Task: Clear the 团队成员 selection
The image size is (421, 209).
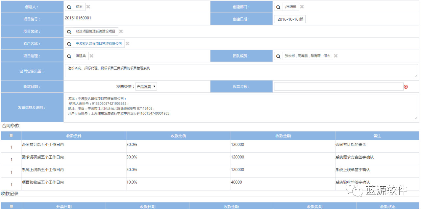Action: (x=336, y=56)
